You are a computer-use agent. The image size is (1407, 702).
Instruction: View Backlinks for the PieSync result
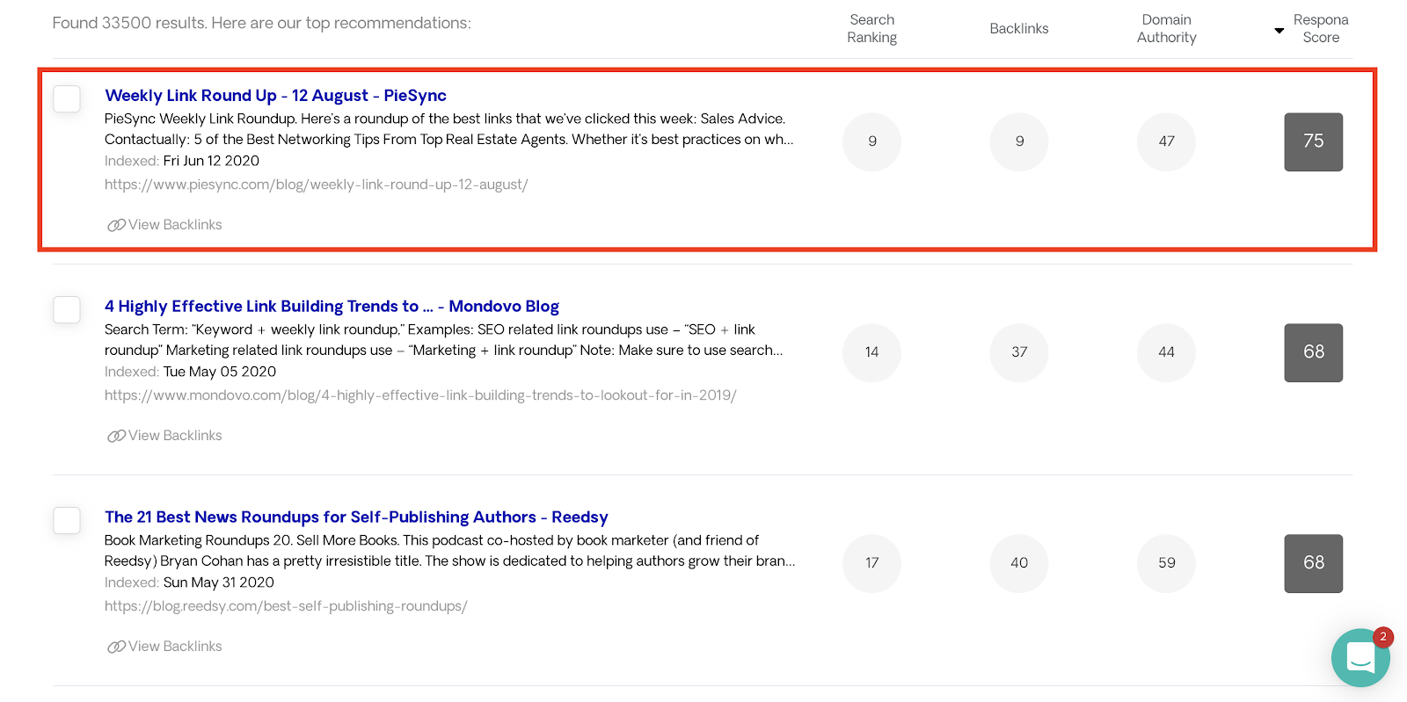click(175, 225)
